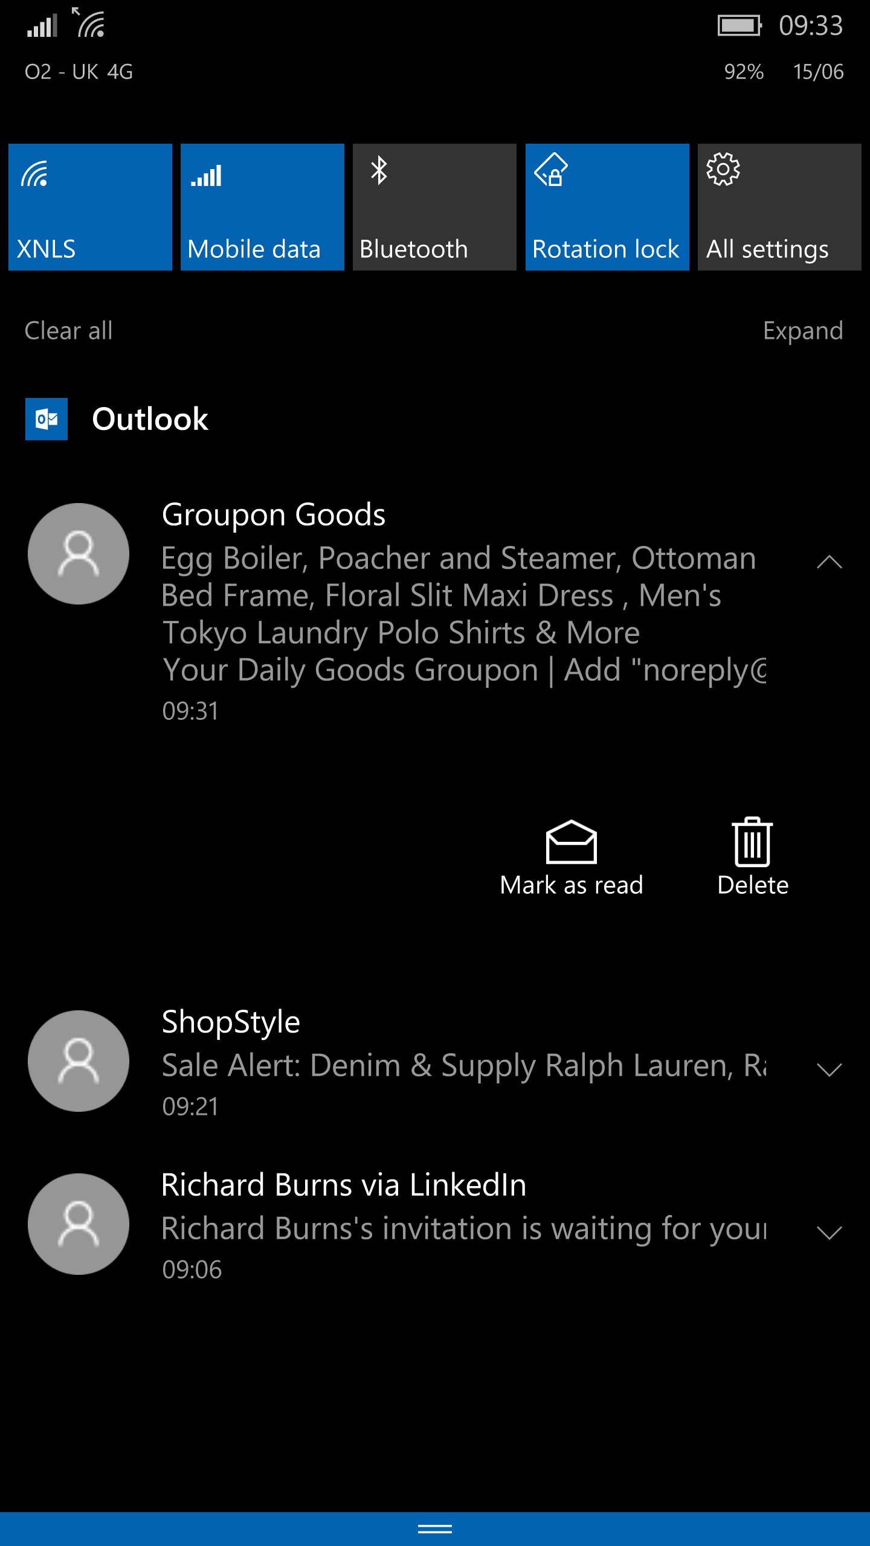The width and height of the screenshot is (870, 1546).
Task: Open Richard Burns's invitation message preview
Action: (464, 1229)
